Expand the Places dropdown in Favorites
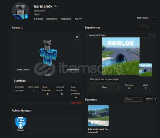Viewport: 160px width, 138px height. click(133, 99)
